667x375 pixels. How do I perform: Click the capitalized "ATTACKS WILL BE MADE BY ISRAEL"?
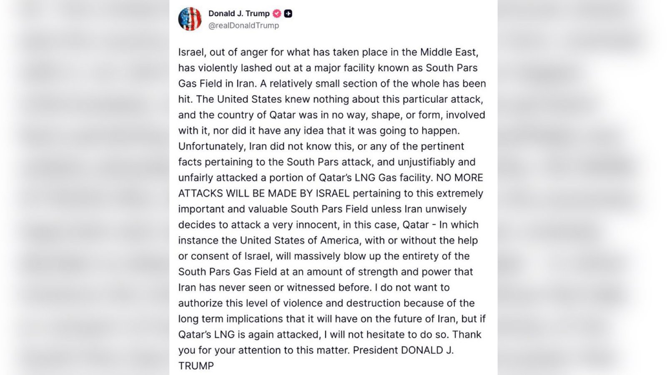tap(264, 194)
